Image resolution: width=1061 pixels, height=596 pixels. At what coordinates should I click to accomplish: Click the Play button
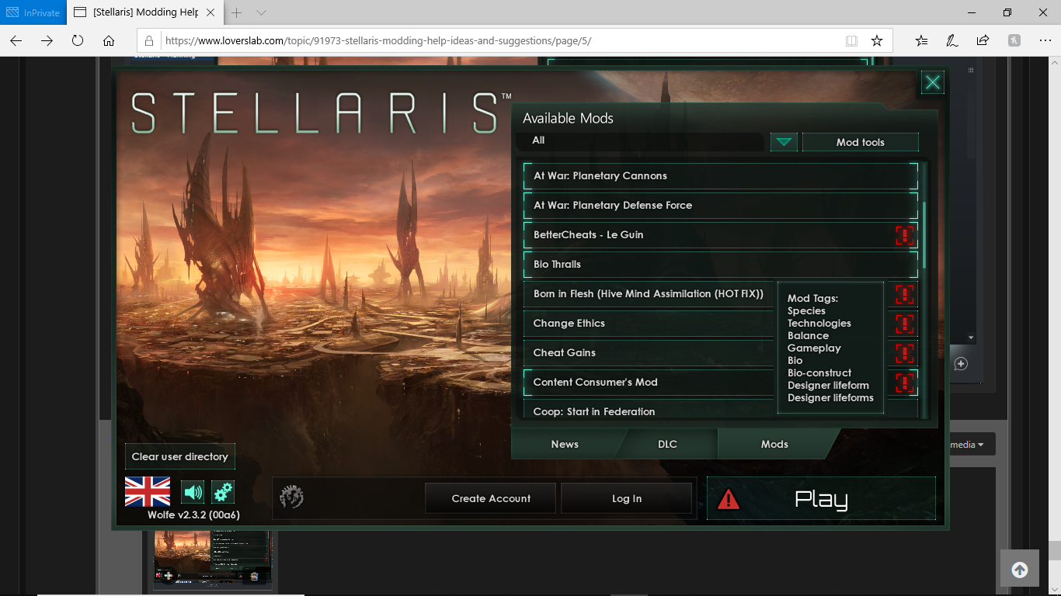coord(821,498)
